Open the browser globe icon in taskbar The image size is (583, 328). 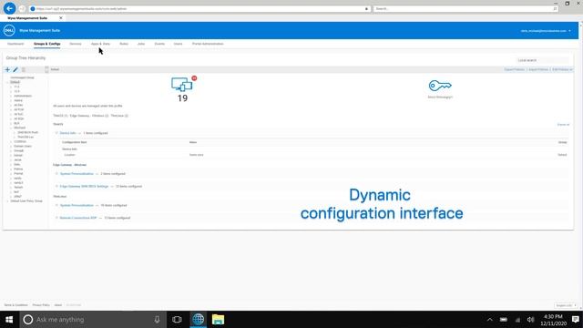198,320
